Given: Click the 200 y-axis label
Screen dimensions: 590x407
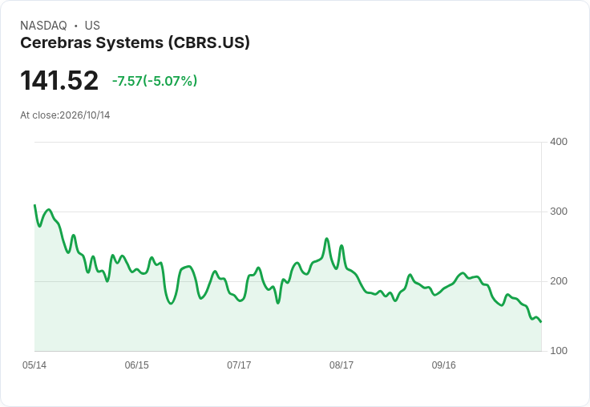Looking at the screenshot, I should coord(559,281).
